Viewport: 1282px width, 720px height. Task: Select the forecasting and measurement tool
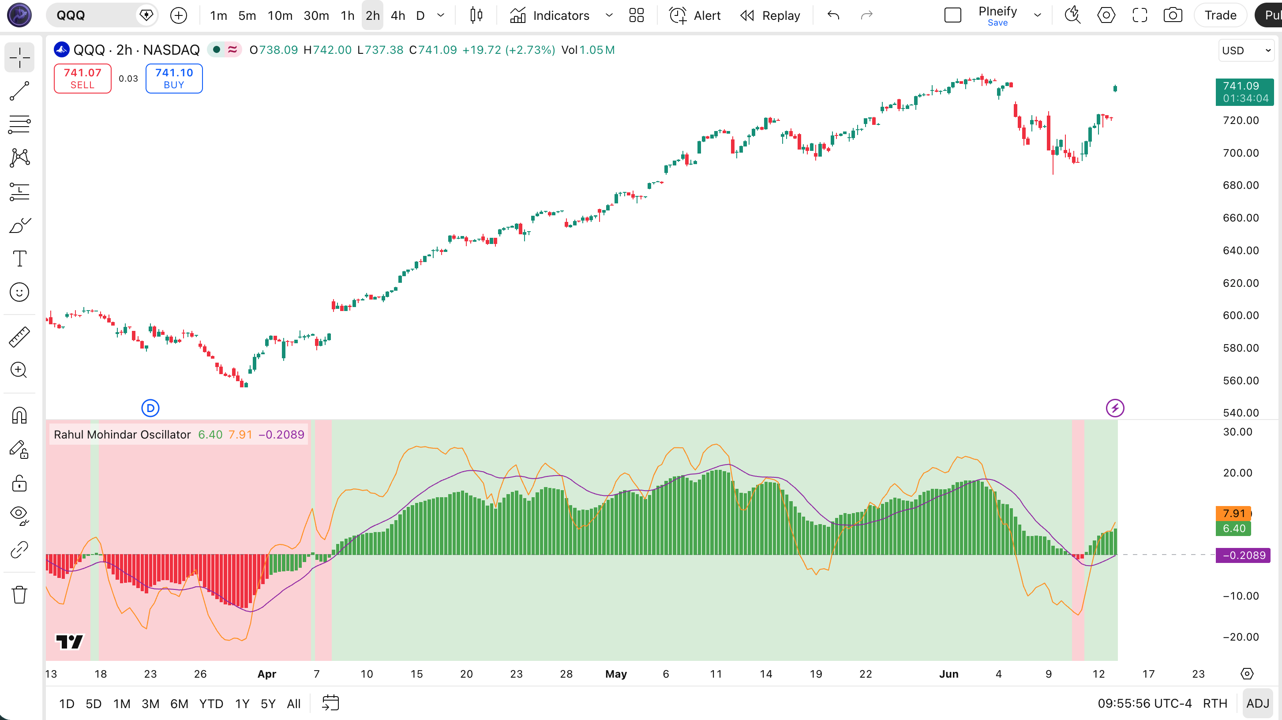(x=19, y=191)
